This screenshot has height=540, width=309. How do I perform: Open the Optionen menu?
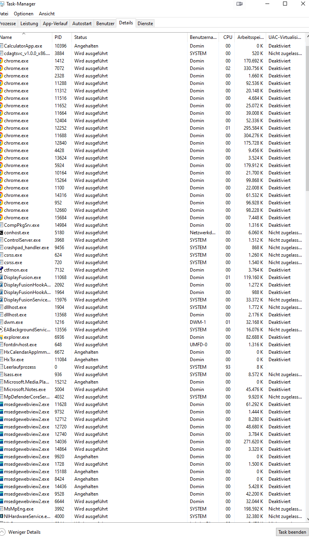pos(24,14)
